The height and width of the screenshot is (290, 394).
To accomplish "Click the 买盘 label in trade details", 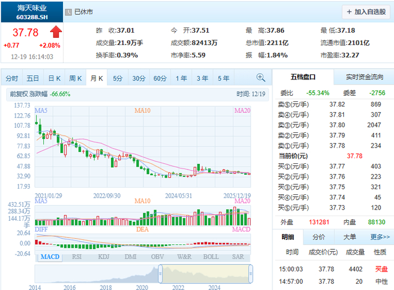I will point(382,269).
